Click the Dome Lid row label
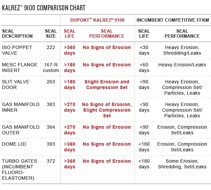Image resolution: width=211 pixels, height=190 pixels. coord(14,144)
